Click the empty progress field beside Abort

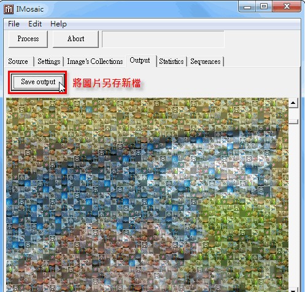point(163,39)
